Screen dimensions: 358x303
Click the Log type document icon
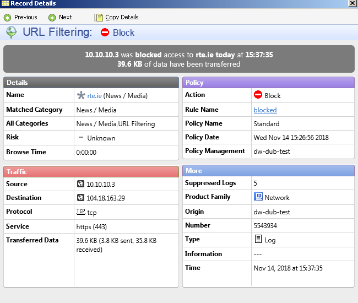258,239
